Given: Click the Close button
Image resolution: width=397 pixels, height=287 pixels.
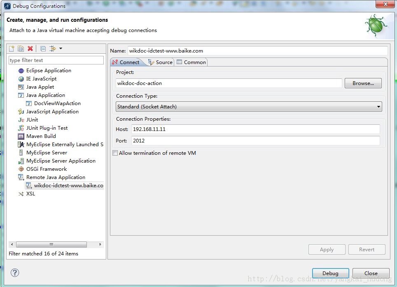Looking at the screenshot, I should pyautogui.click(x=371, y=273).
